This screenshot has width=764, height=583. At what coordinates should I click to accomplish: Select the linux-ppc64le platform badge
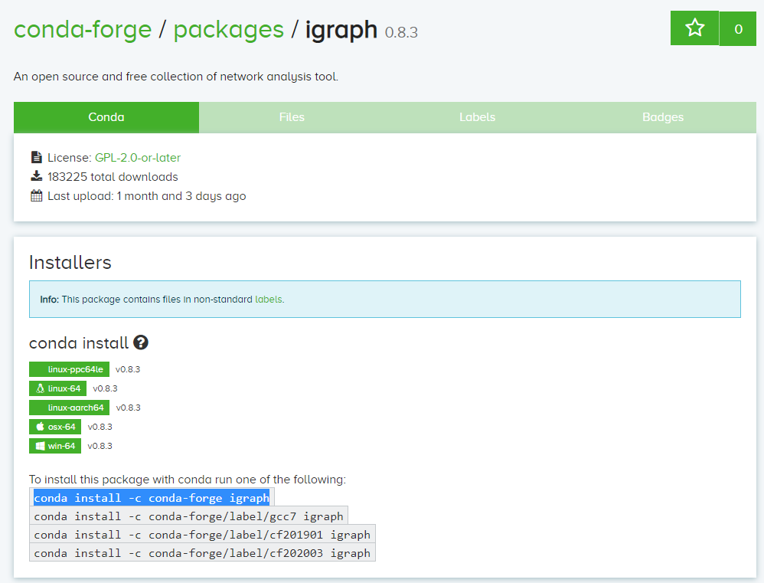coord(69,369)
